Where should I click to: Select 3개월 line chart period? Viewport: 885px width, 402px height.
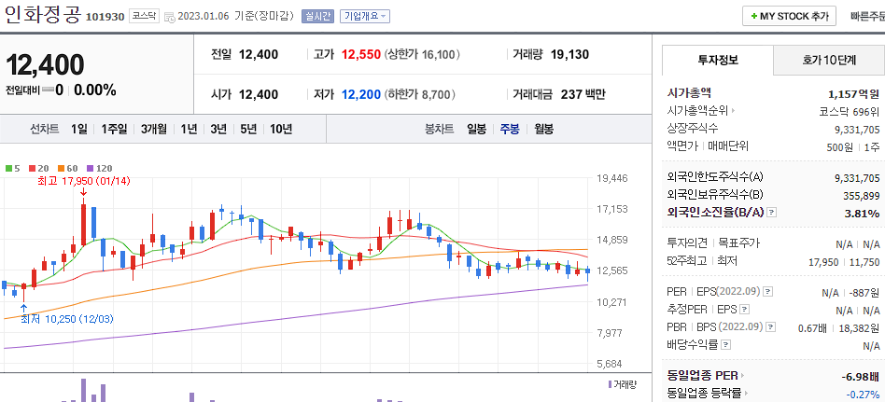(154, 129)
